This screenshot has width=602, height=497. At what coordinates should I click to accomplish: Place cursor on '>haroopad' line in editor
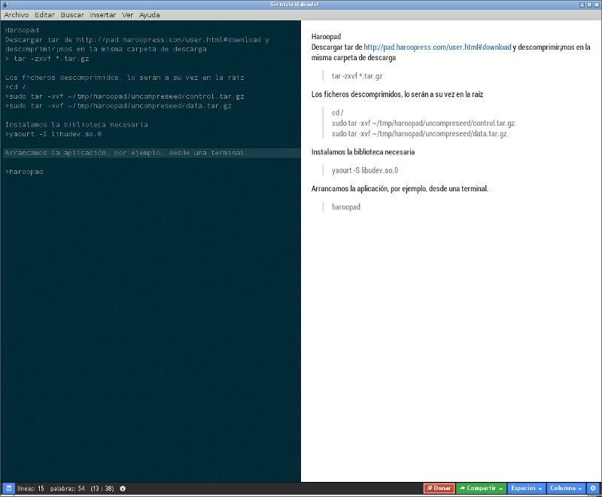tap(25, 172)
